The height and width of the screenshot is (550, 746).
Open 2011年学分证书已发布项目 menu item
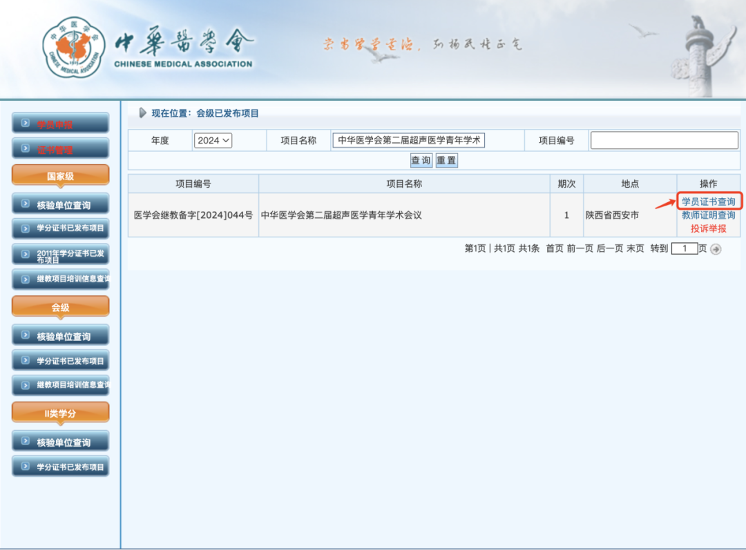(60, 255)
